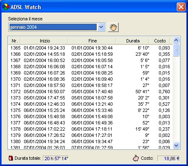Select connection row 1371

pos(90,85)
